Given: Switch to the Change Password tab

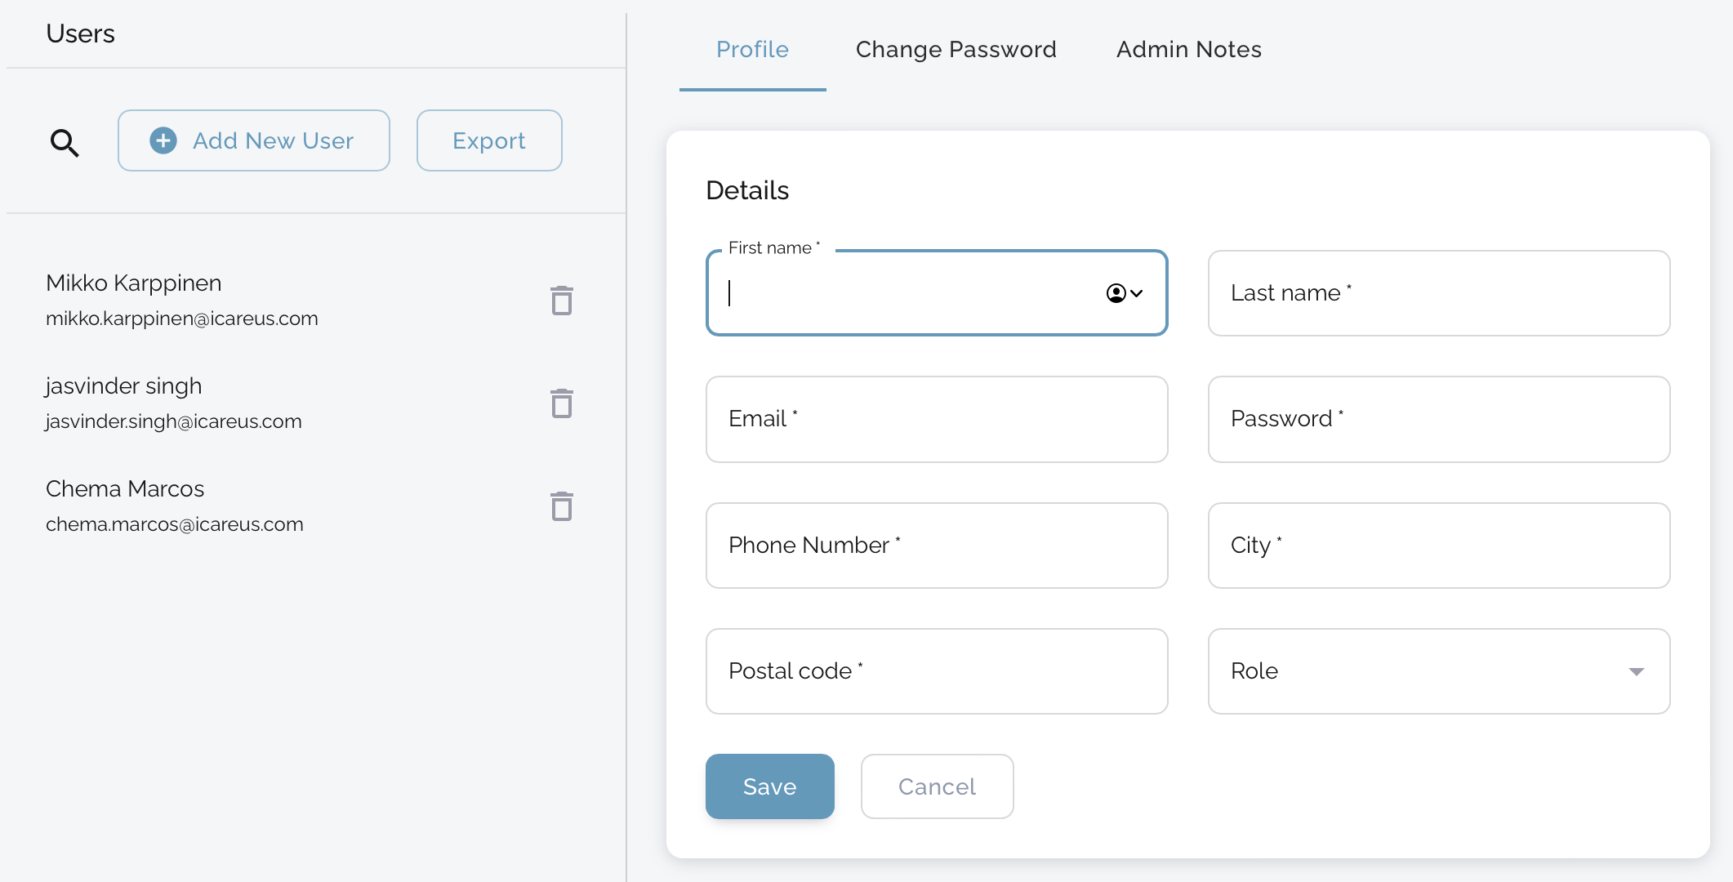Looking at the screenshot, I should tap(956, 50).
